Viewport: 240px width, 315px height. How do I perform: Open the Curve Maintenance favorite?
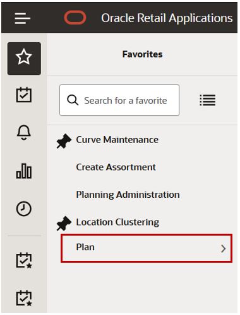pyautogui.click(x=117, y=140)
